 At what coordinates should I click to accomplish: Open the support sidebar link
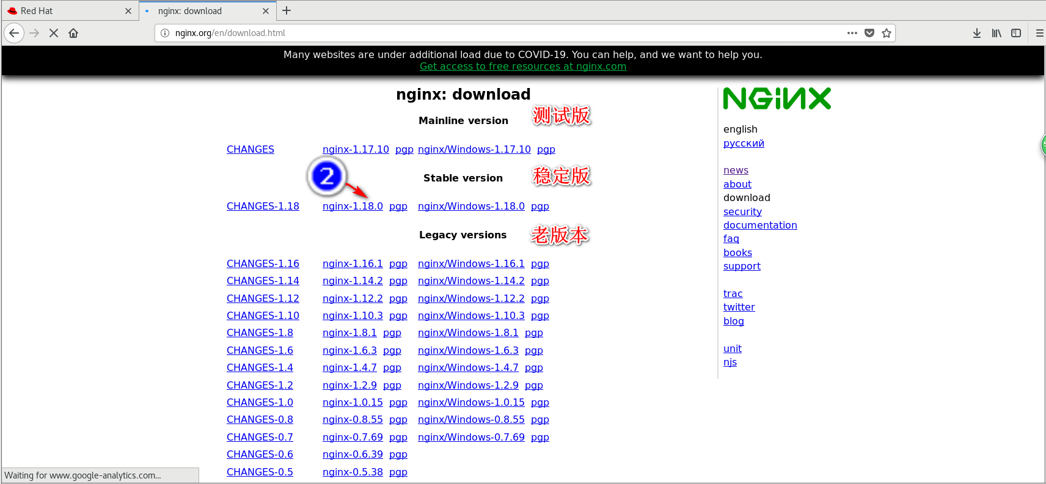[x=742, y=266]
